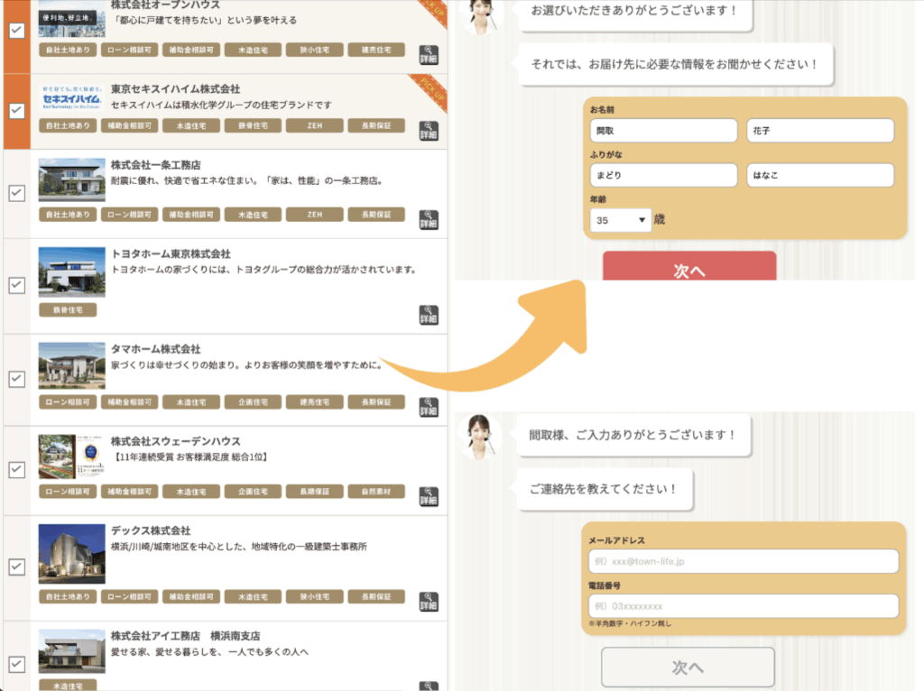Click 自社土地あり tag in デックス row
The image size is (924, 691).
tap(68, 597)
